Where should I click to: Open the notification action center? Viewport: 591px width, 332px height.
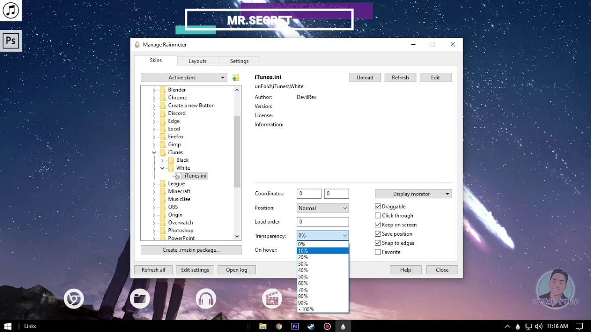pyautogui.click(x=579, y=326)
